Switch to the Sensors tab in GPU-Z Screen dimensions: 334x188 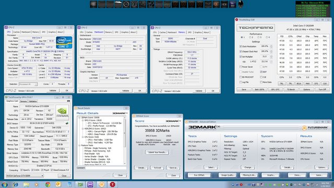click(x=23, y=101)
